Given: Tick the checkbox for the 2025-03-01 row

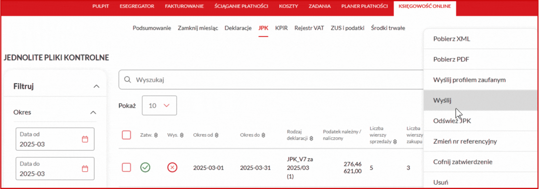Looking at the screenshot, I should click(126, 167).
